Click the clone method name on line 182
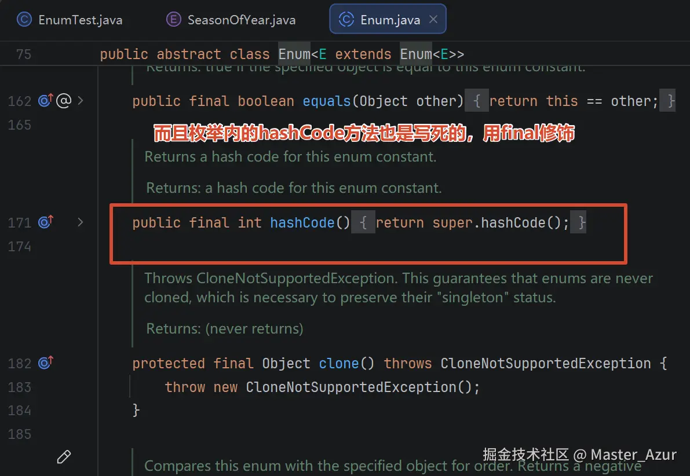690x476 pixels. pyautogui.click(x=339, y=364)
